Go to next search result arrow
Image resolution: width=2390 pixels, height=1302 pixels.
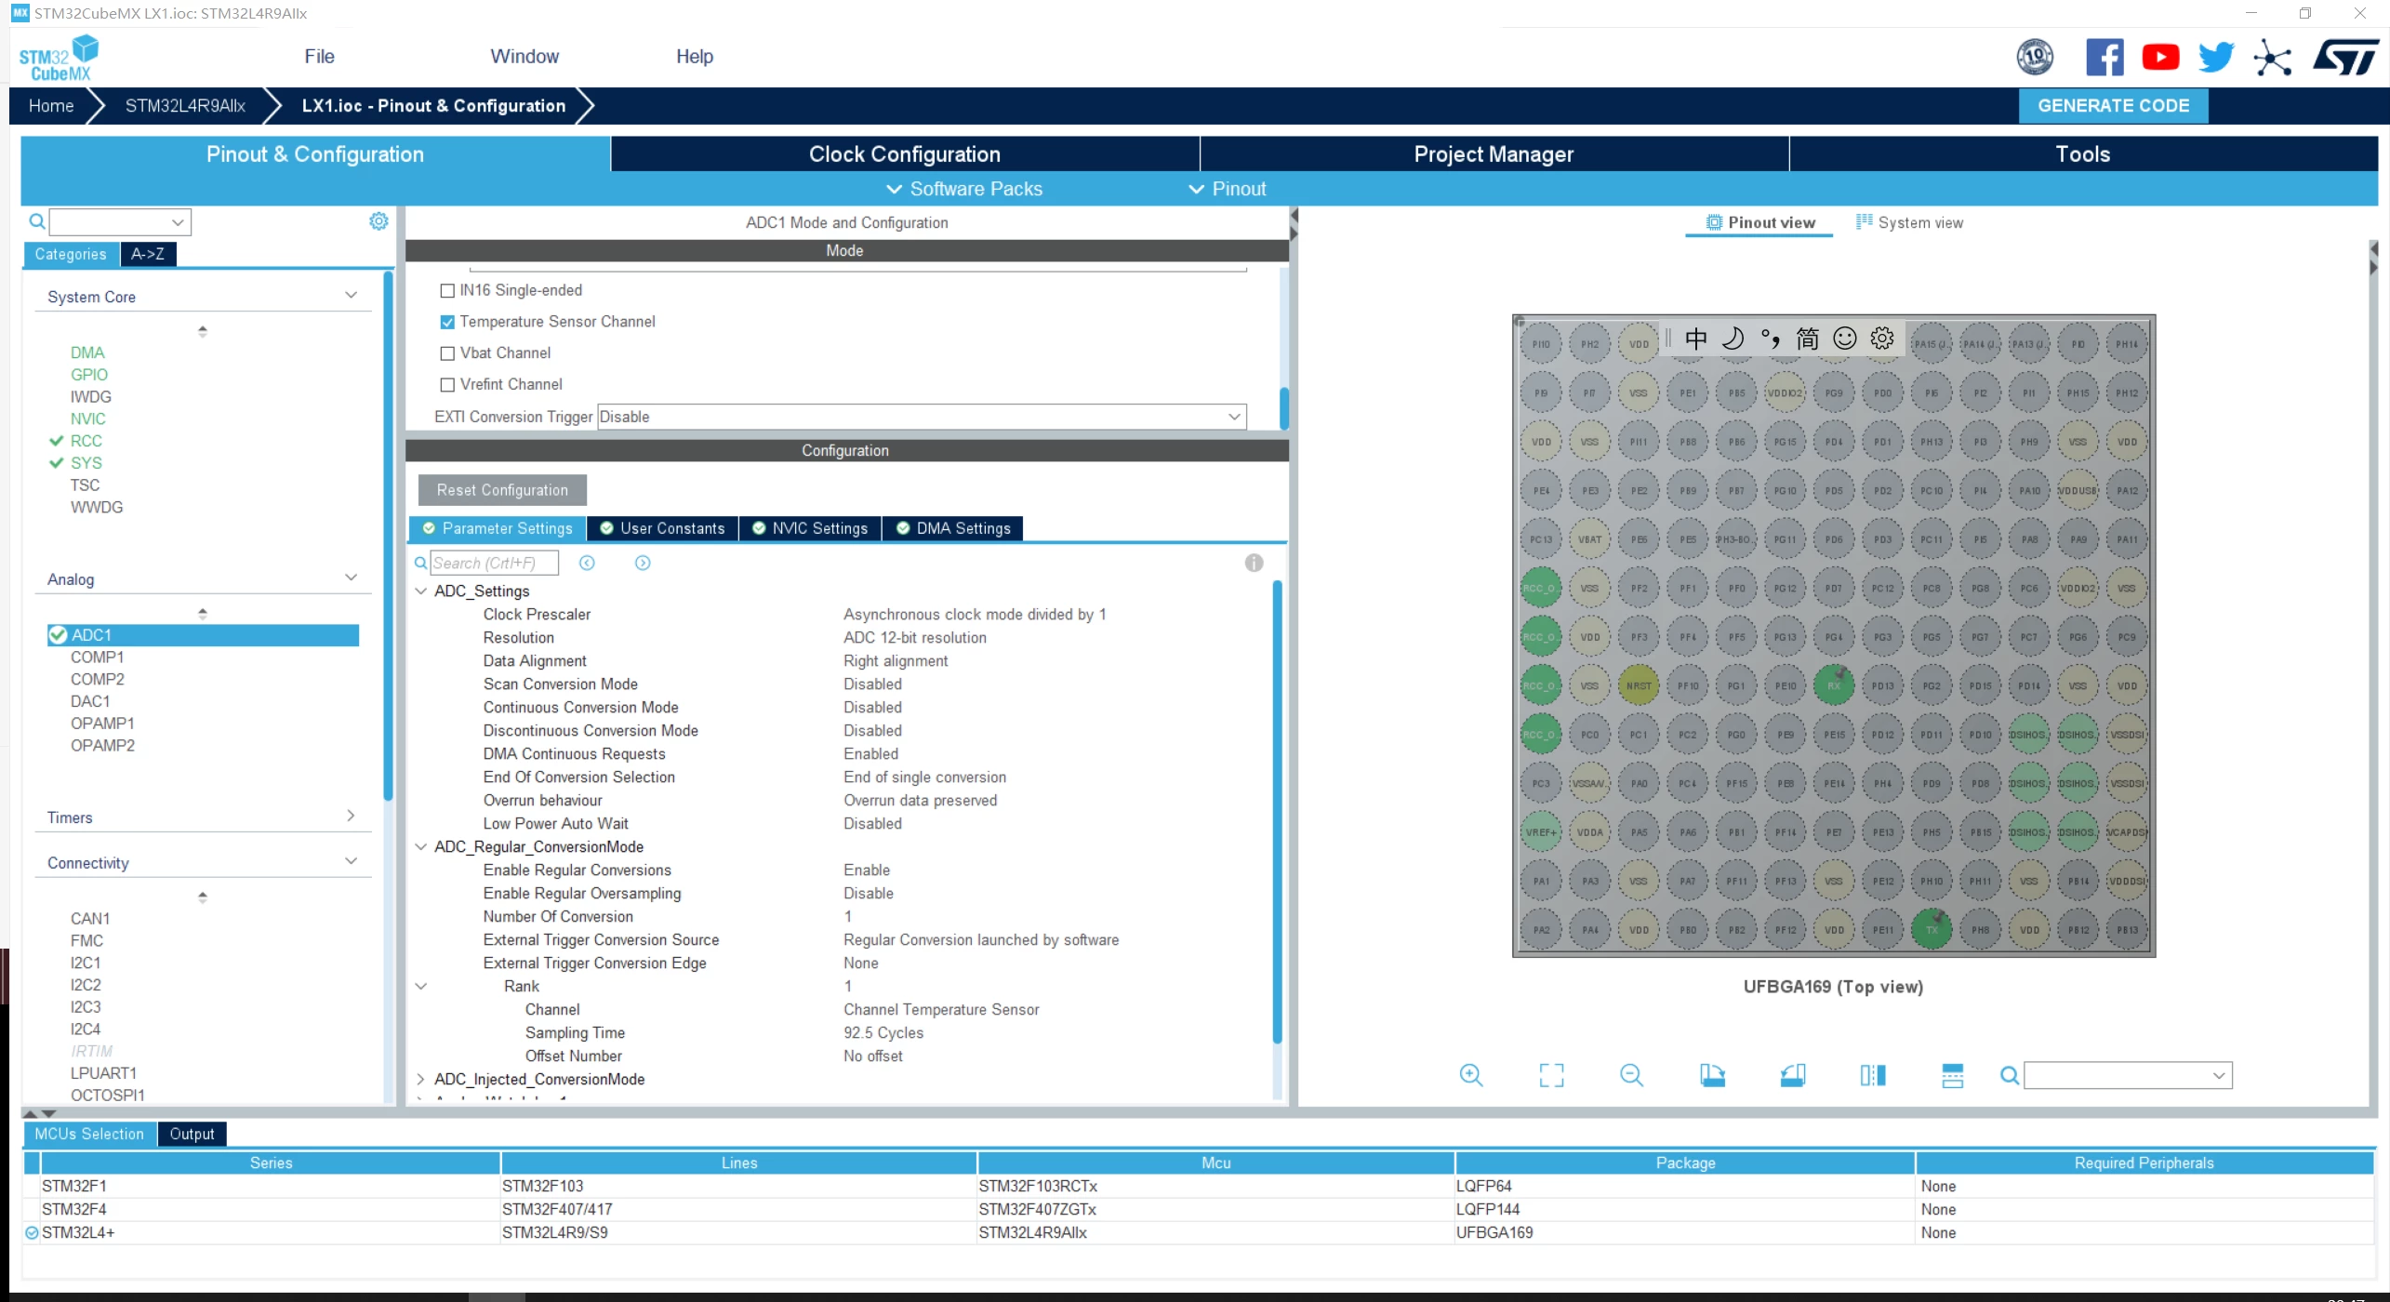643,563
